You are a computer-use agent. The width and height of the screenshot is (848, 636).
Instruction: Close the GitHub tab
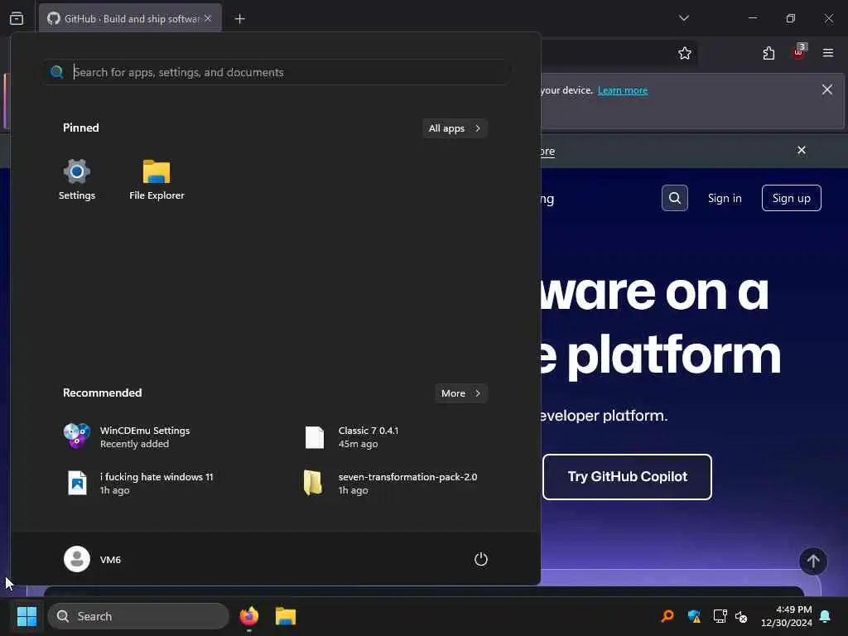click(208, 18)
